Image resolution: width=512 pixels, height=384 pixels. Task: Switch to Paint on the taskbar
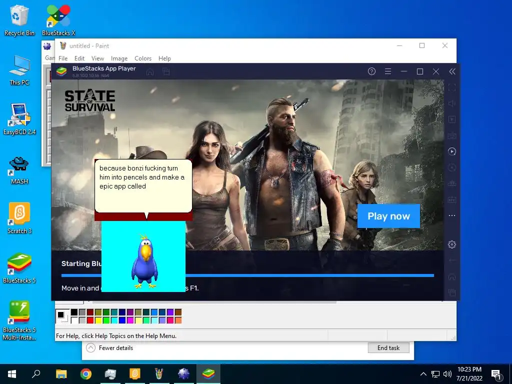coord(159,374)
